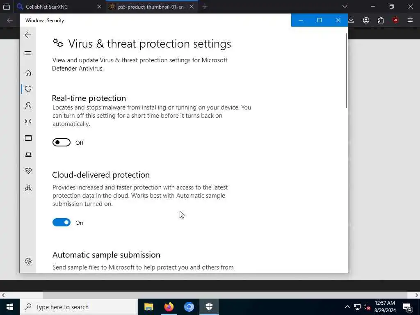This screenshot has height=315, width=420.
Task: Open Device security laptop icon
Action: (x=28, y=155)
